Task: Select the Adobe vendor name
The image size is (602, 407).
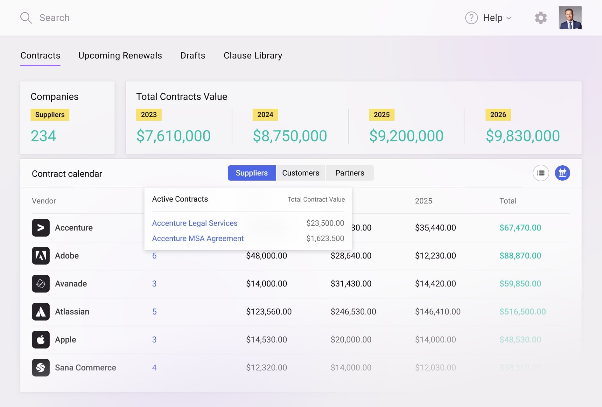Action: [x=67, y=256]
